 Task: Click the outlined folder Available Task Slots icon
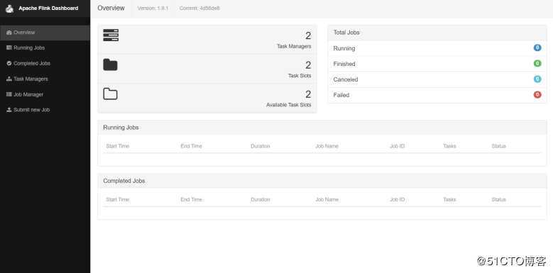(x=111, y=94)
